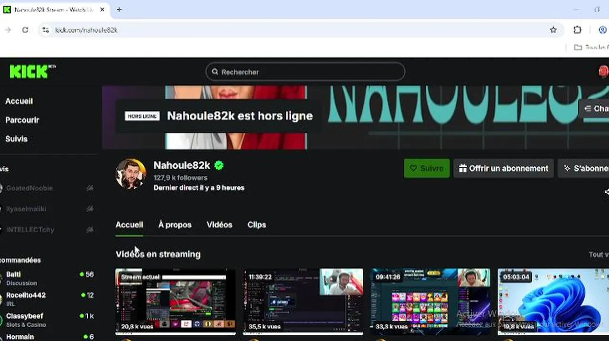Click the verified badge next to Nahoule82k
609x341 pixels.
[219, 165]
